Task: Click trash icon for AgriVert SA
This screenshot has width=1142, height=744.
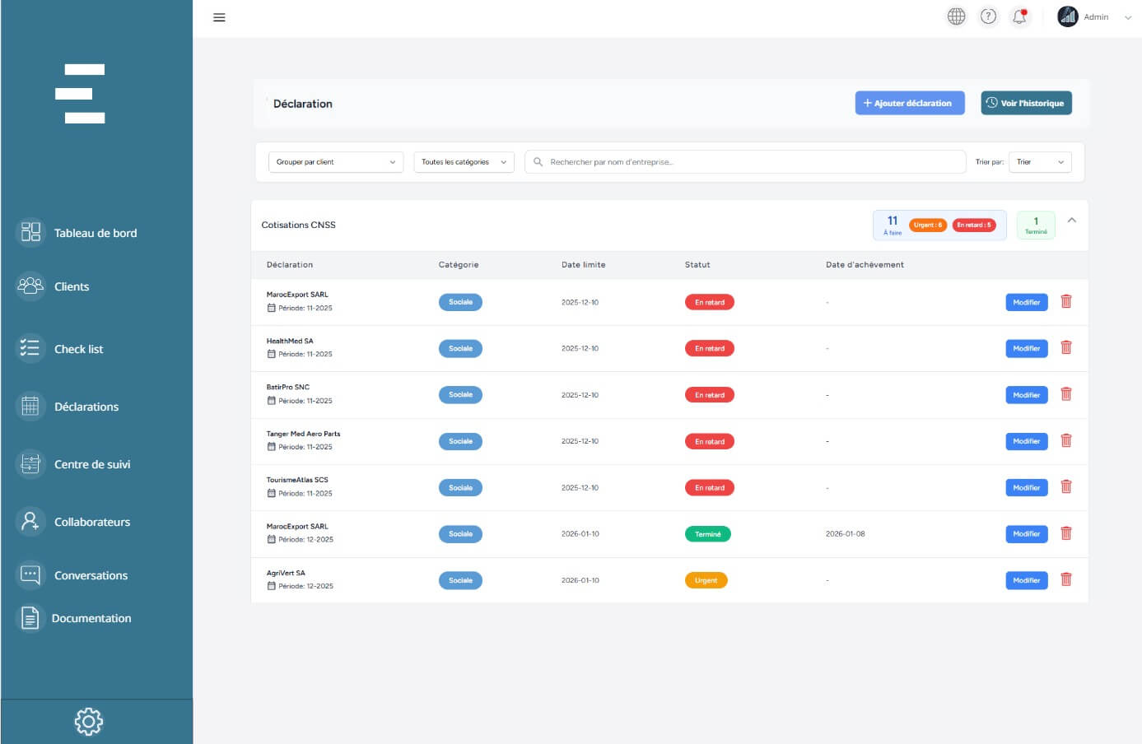Action: point(1066,580)
